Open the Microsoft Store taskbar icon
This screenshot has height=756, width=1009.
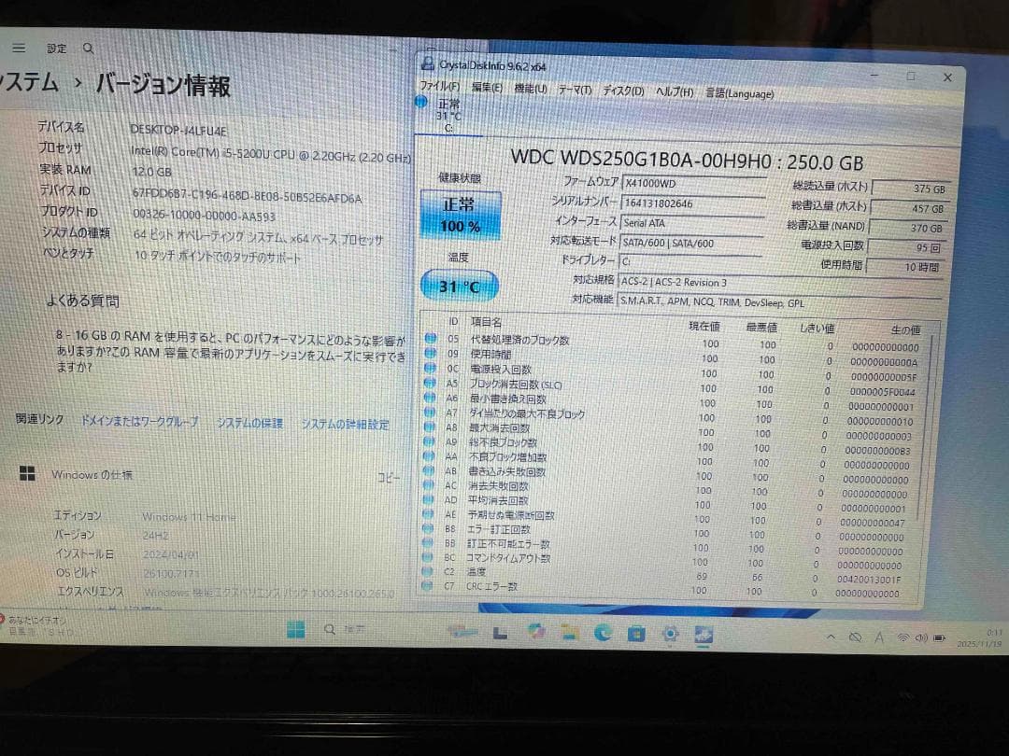click(636, 633)
